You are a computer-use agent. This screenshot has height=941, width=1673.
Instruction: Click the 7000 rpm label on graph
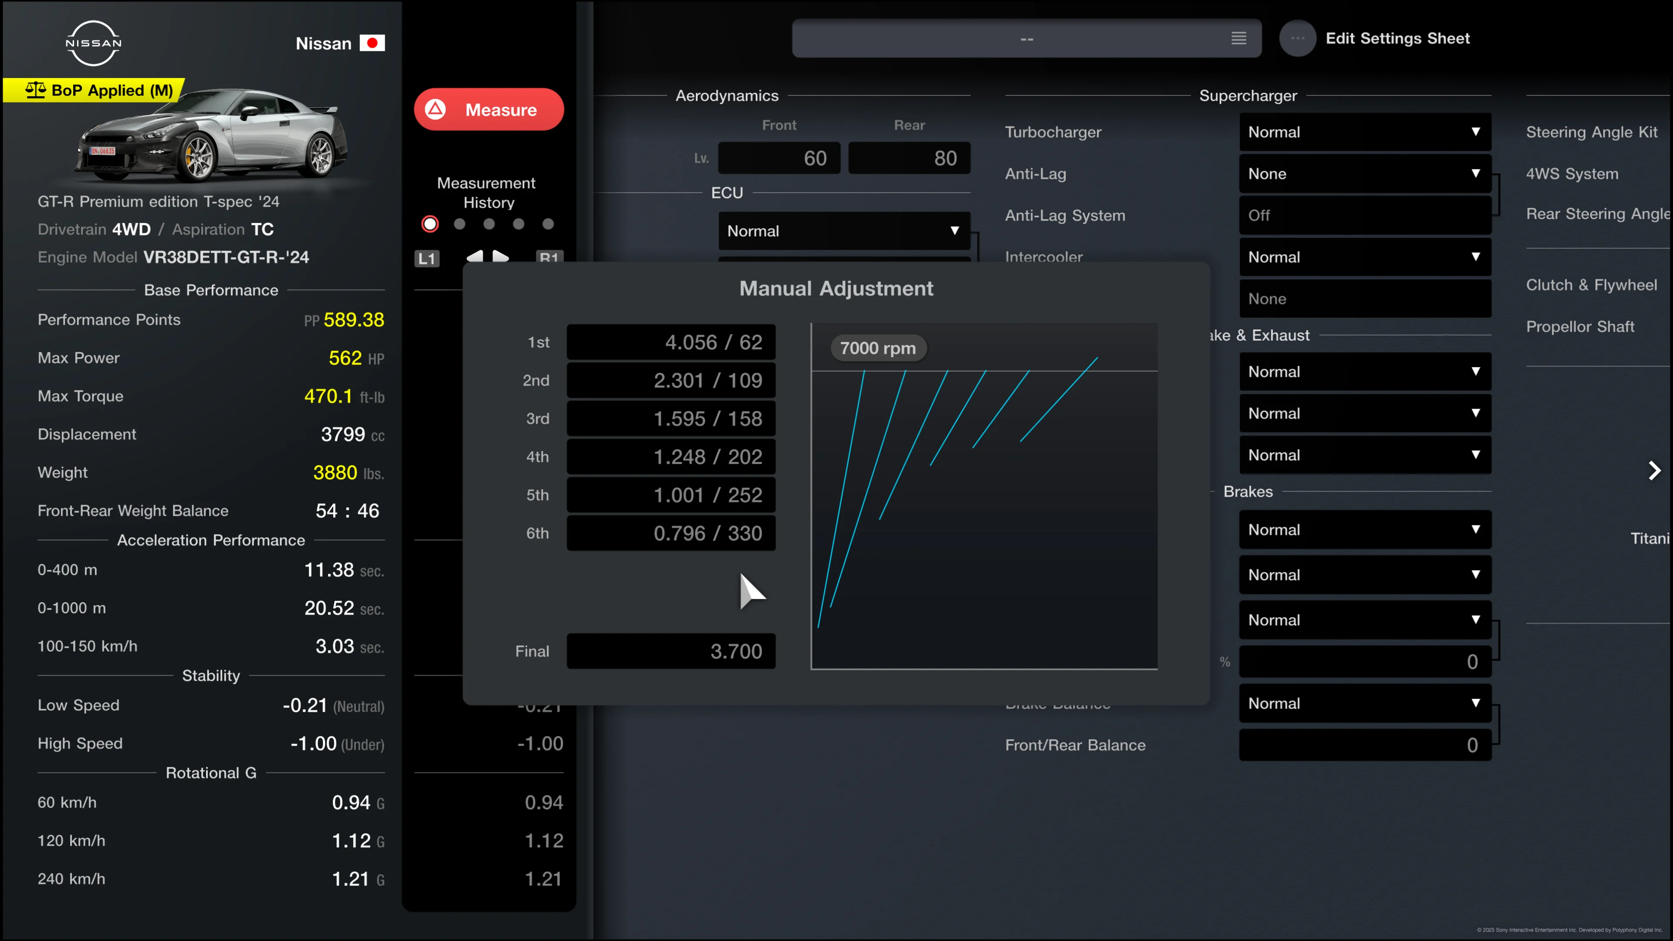(878, 348)
